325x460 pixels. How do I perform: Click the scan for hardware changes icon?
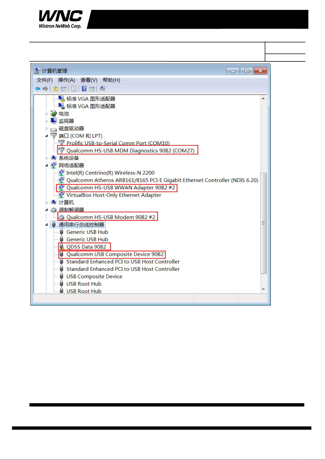[103, 89]
